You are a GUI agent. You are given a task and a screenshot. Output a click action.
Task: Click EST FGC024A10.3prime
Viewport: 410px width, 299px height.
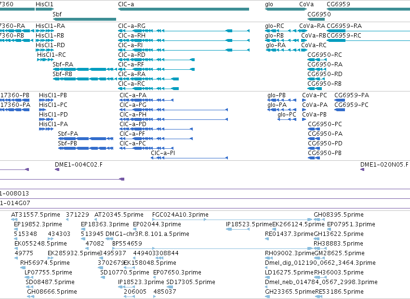pos(180,215)
